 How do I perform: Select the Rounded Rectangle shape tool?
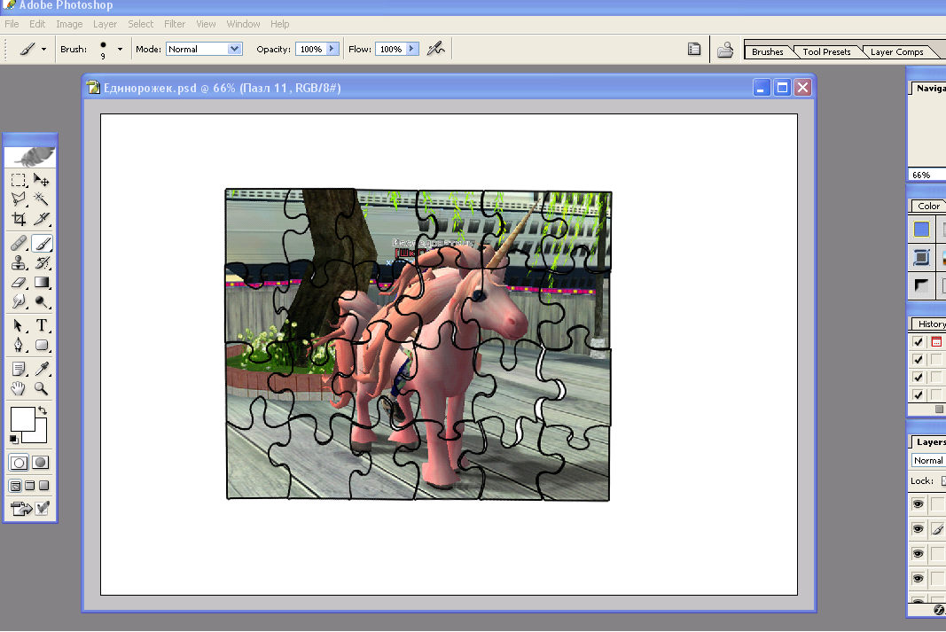(x=42, y=345)
